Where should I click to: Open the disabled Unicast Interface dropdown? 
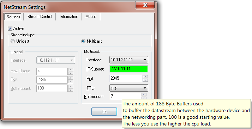[56, 60]
